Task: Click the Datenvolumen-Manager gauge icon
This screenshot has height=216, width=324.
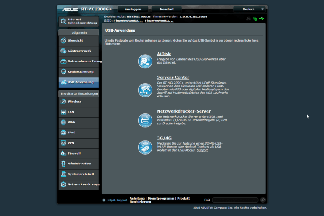Action: [63, 61]
